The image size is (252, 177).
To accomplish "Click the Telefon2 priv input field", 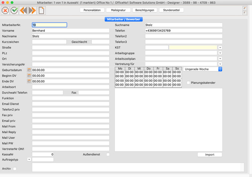I will pos(71,109).
